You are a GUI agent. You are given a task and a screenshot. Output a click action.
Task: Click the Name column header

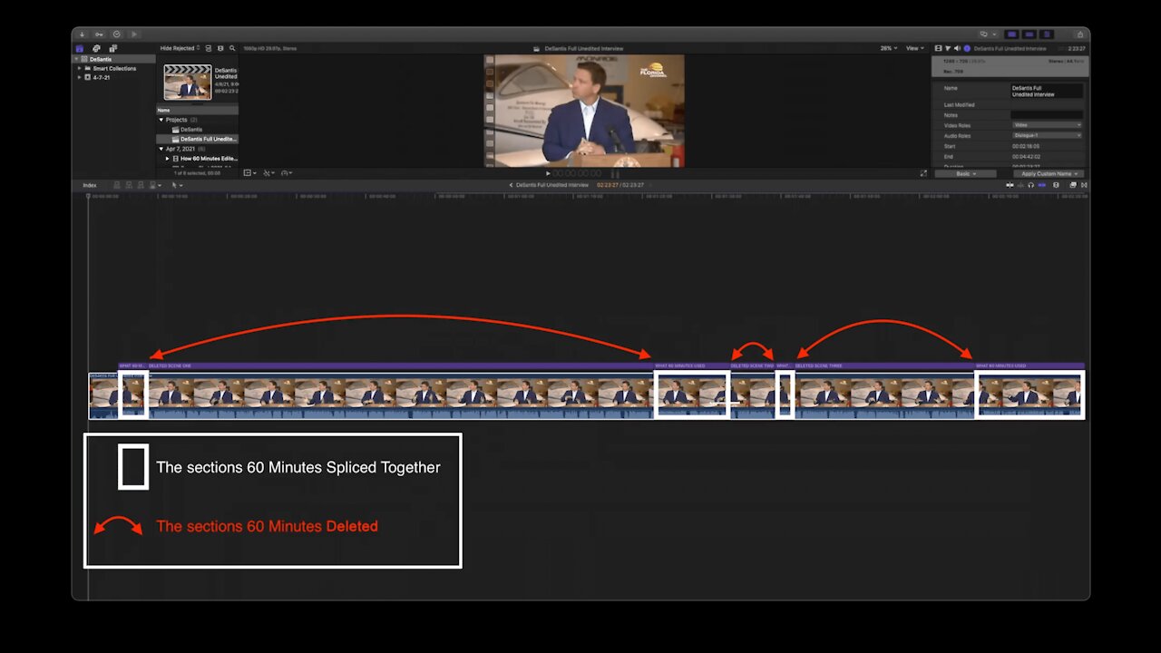click(197, 110)
